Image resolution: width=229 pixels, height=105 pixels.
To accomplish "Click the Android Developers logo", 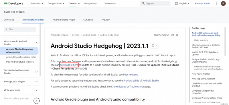I will [x=13, y=3].
